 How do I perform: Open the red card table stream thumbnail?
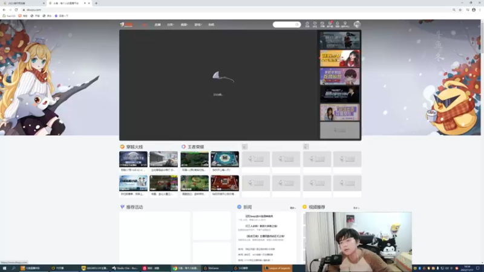224,183
